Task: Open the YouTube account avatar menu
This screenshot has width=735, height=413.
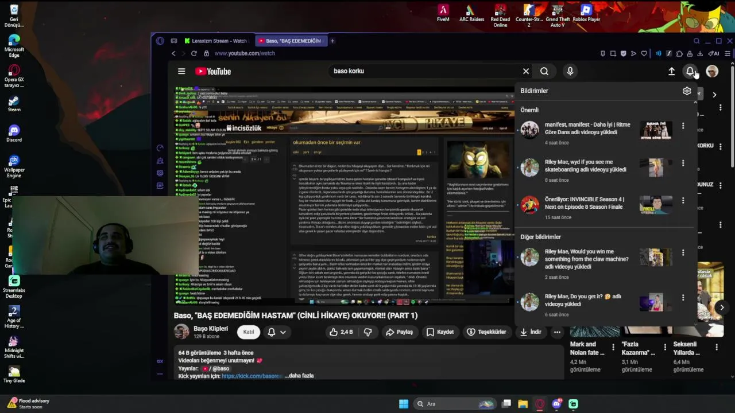Action: [712, 71]
